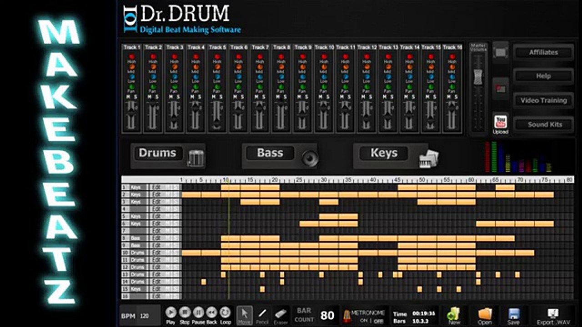
Task: Open the Sound Kits button
Action: 543,124
